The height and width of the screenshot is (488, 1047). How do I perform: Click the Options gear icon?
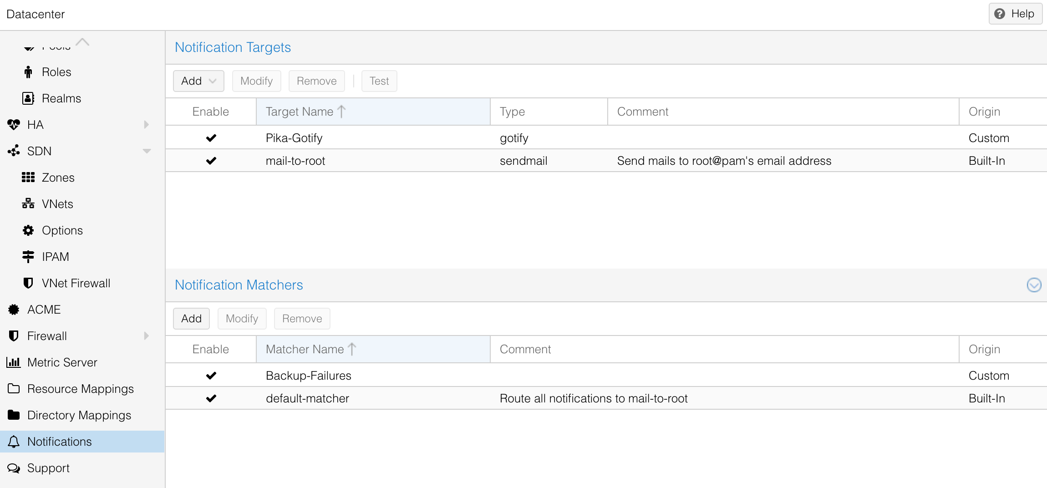(x=28, y=230)
